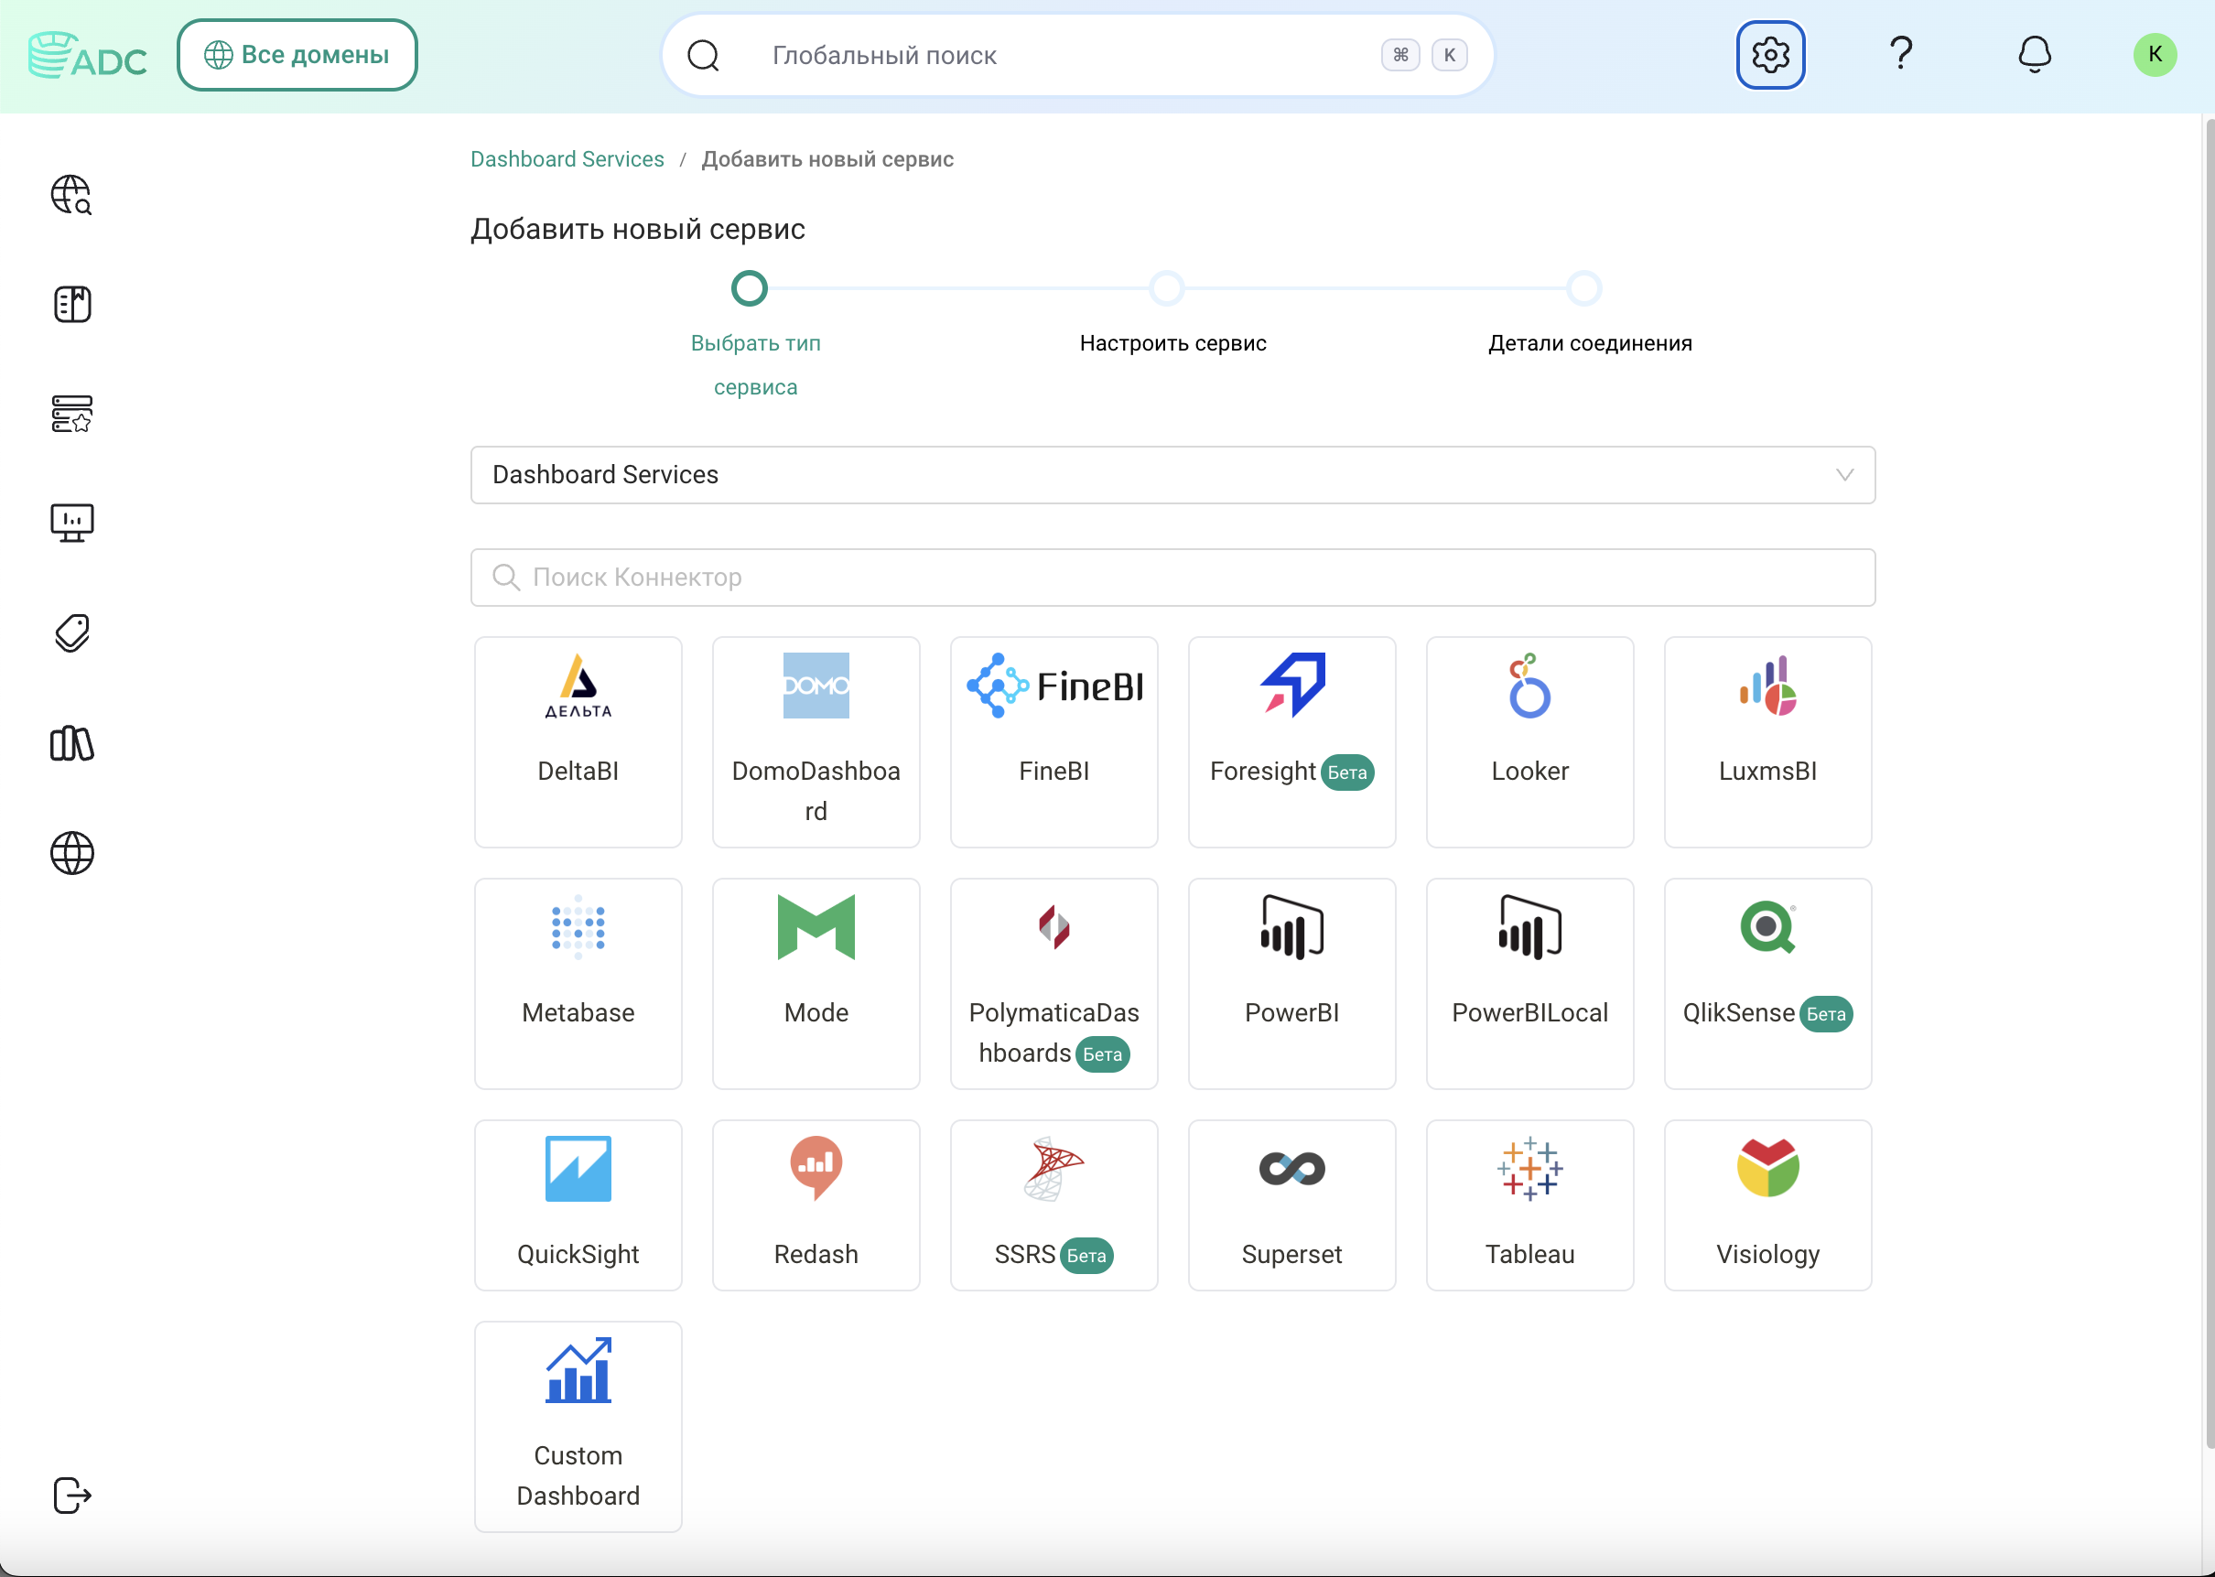This screenshot has width=2215, height=1577.
Task: Select the Metabase connector
Action: pos(578,984)
